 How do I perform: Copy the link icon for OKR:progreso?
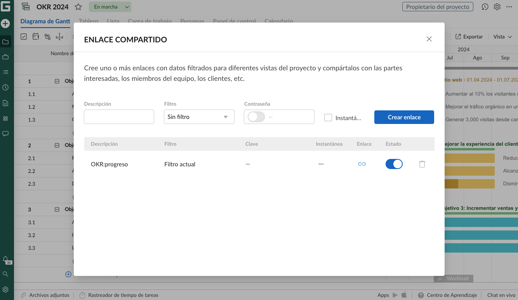(362, 164)
